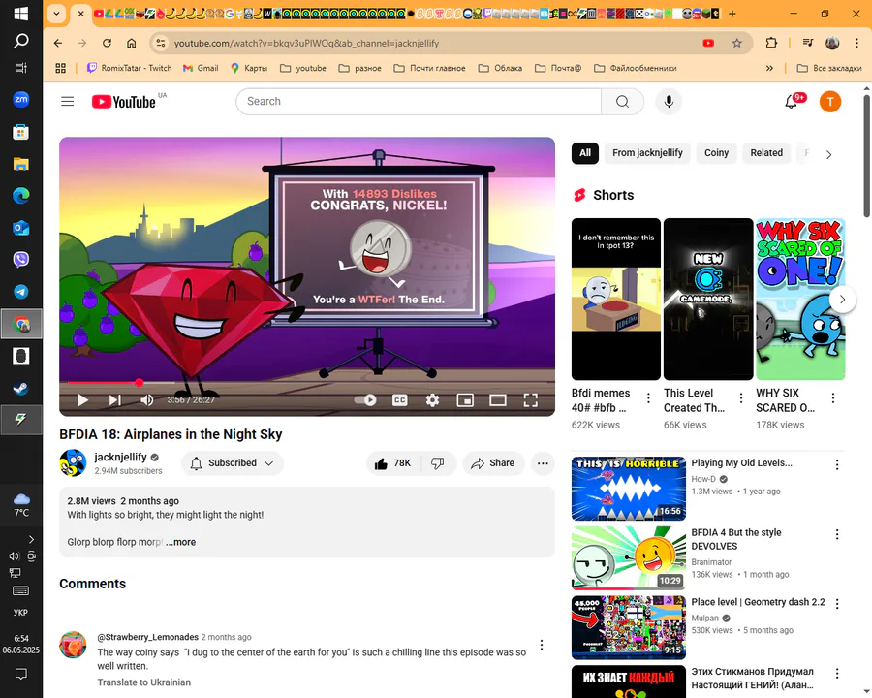Go back in browser history

(58, 43)
